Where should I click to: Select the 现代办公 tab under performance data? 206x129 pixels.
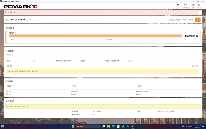[10, 55]
